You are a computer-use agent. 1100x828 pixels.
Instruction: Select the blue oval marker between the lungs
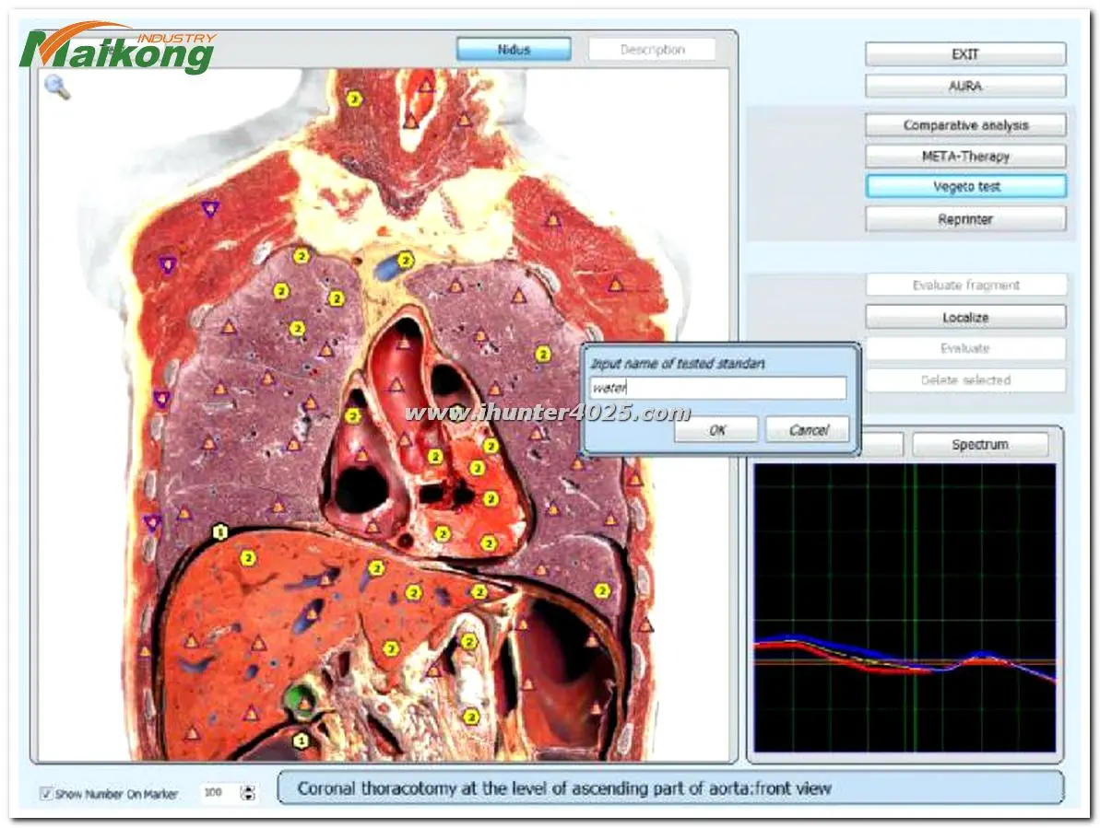(x=391, y=266)
